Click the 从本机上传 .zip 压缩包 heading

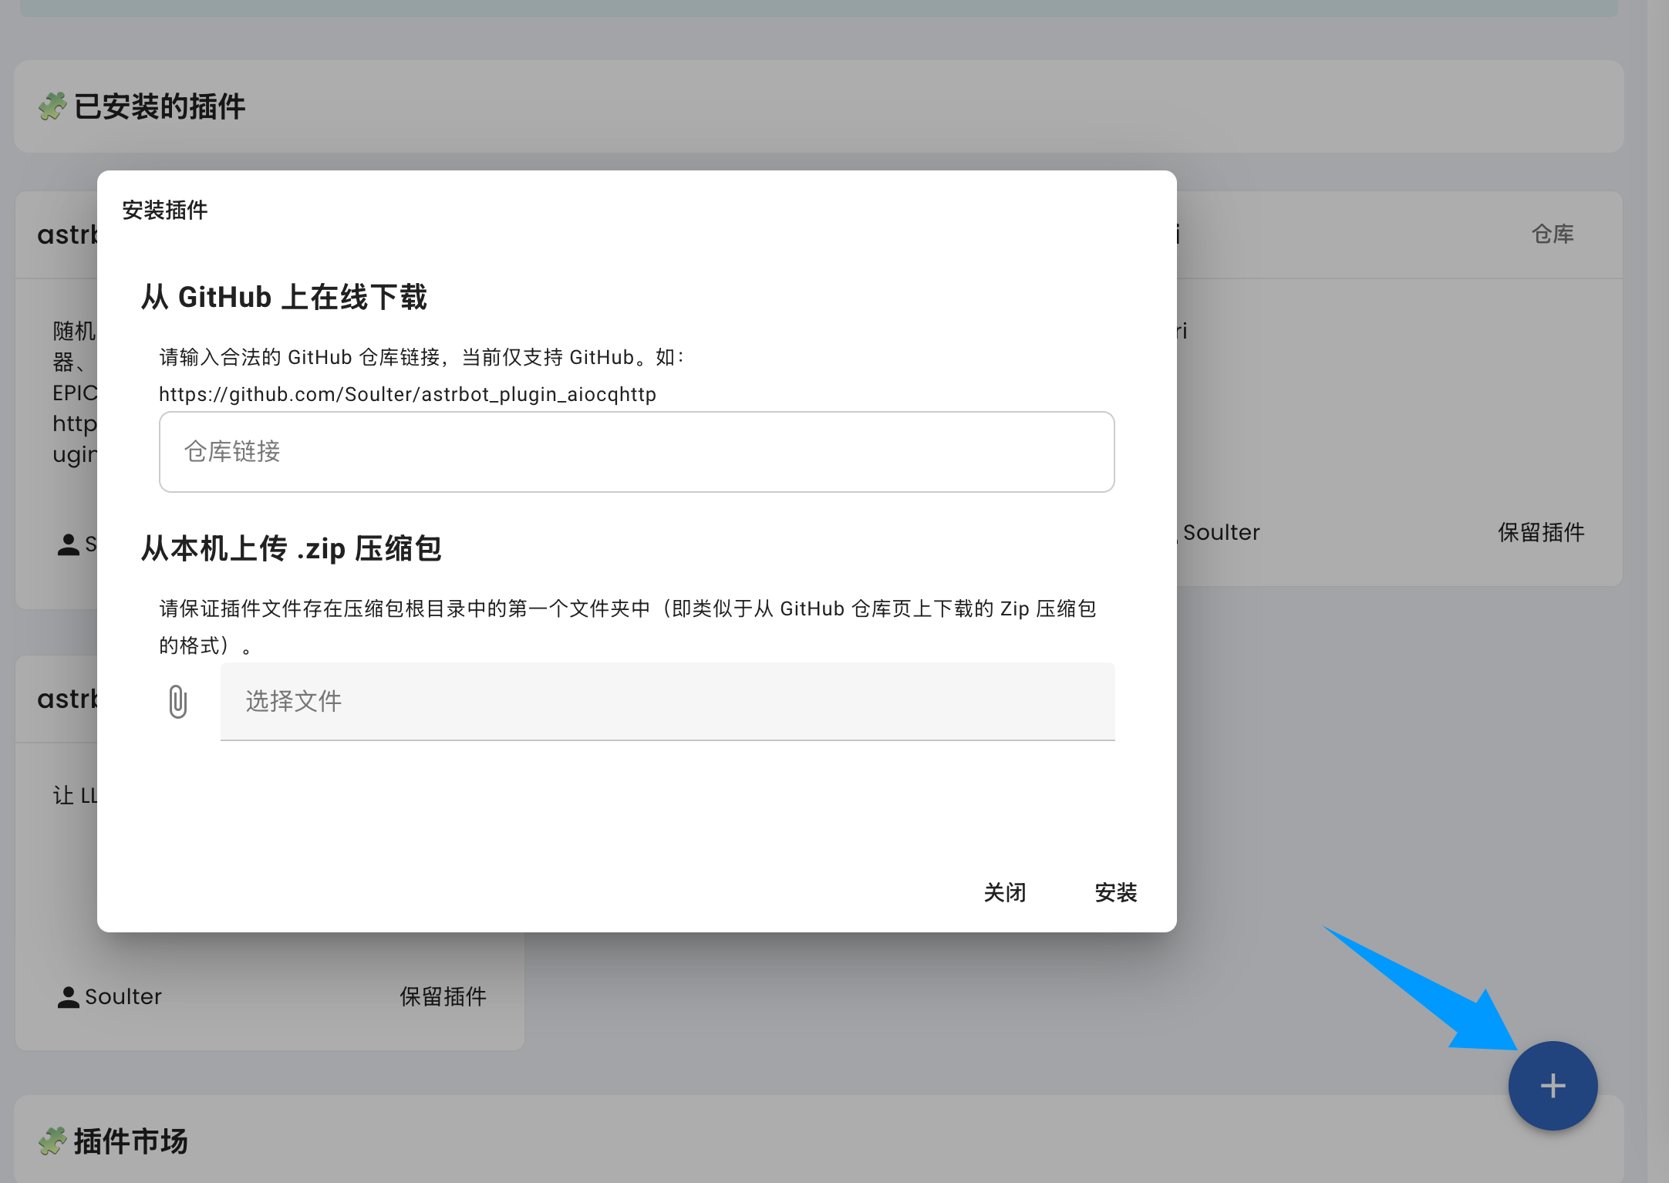291,548
